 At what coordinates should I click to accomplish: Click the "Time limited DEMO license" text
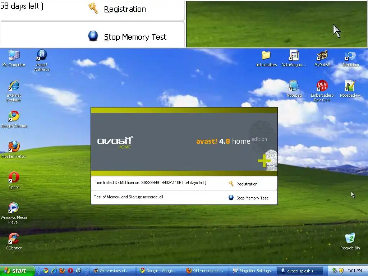[x=150, y=183]
